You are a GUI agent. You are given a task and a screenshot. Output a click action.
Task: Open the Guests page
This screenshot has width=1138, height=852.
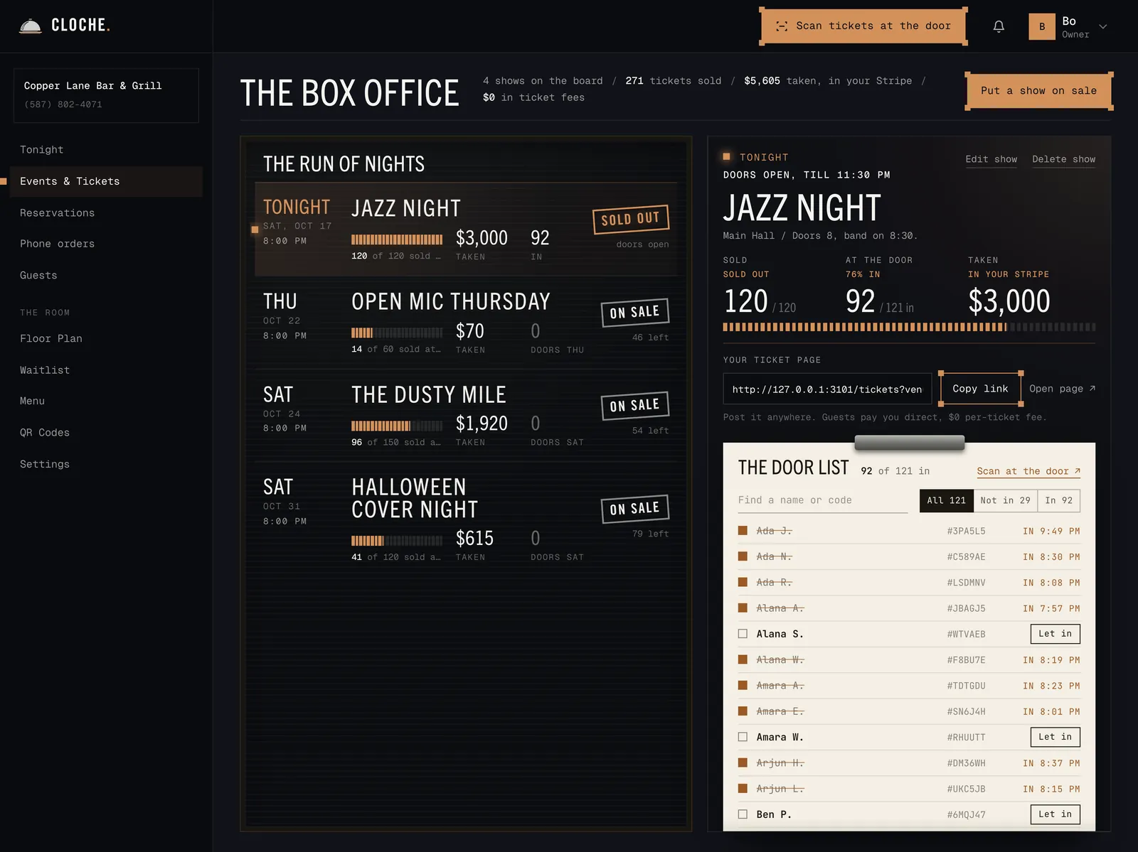[x=107, y=276]
